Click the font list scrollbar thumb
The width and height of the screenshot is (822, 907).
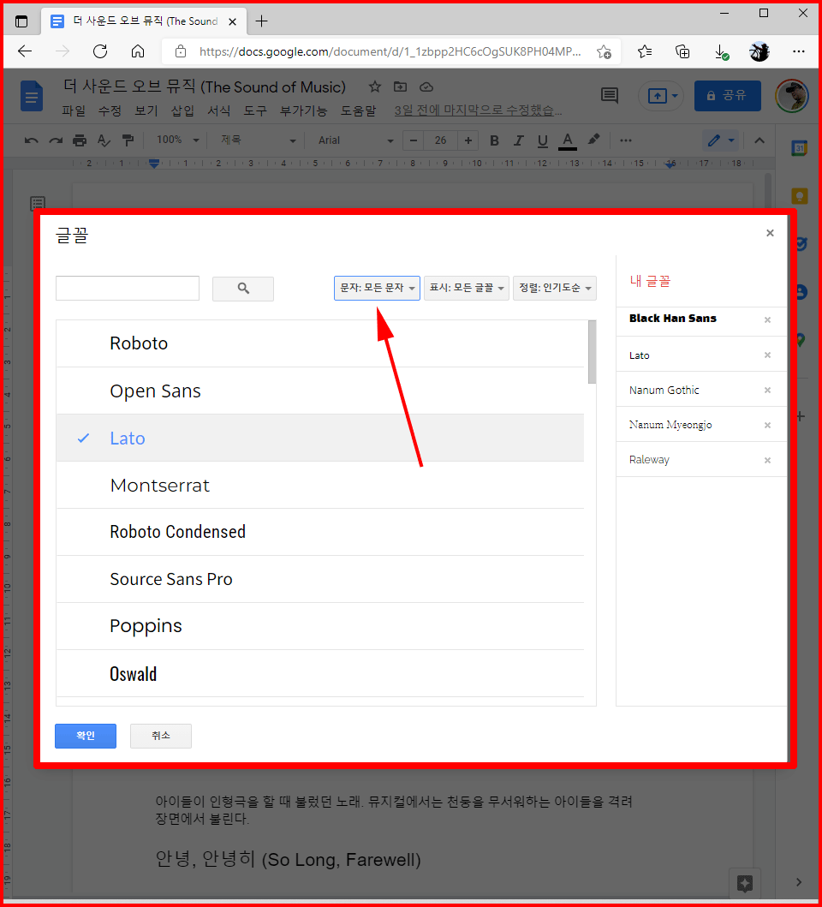(x=592, y=352)
